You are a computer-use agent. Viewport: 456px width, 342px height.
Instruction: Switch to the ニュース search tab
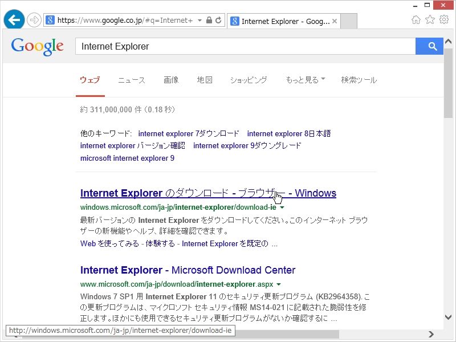(x=132, y=80)
